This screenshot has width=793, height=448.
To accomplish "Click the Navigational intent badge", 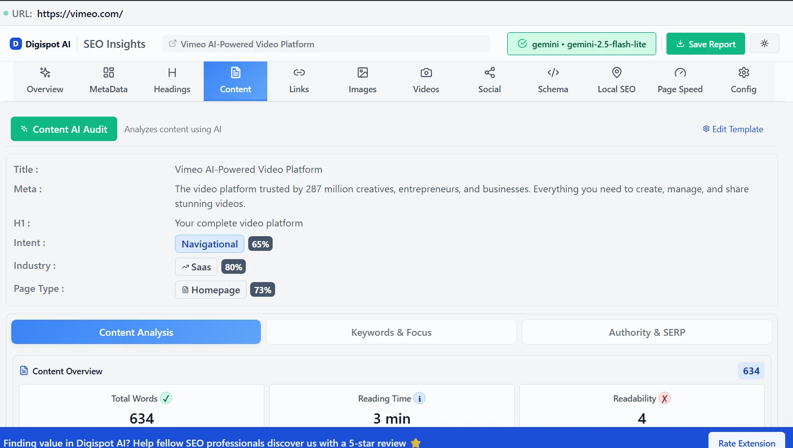I will (210, 244).
